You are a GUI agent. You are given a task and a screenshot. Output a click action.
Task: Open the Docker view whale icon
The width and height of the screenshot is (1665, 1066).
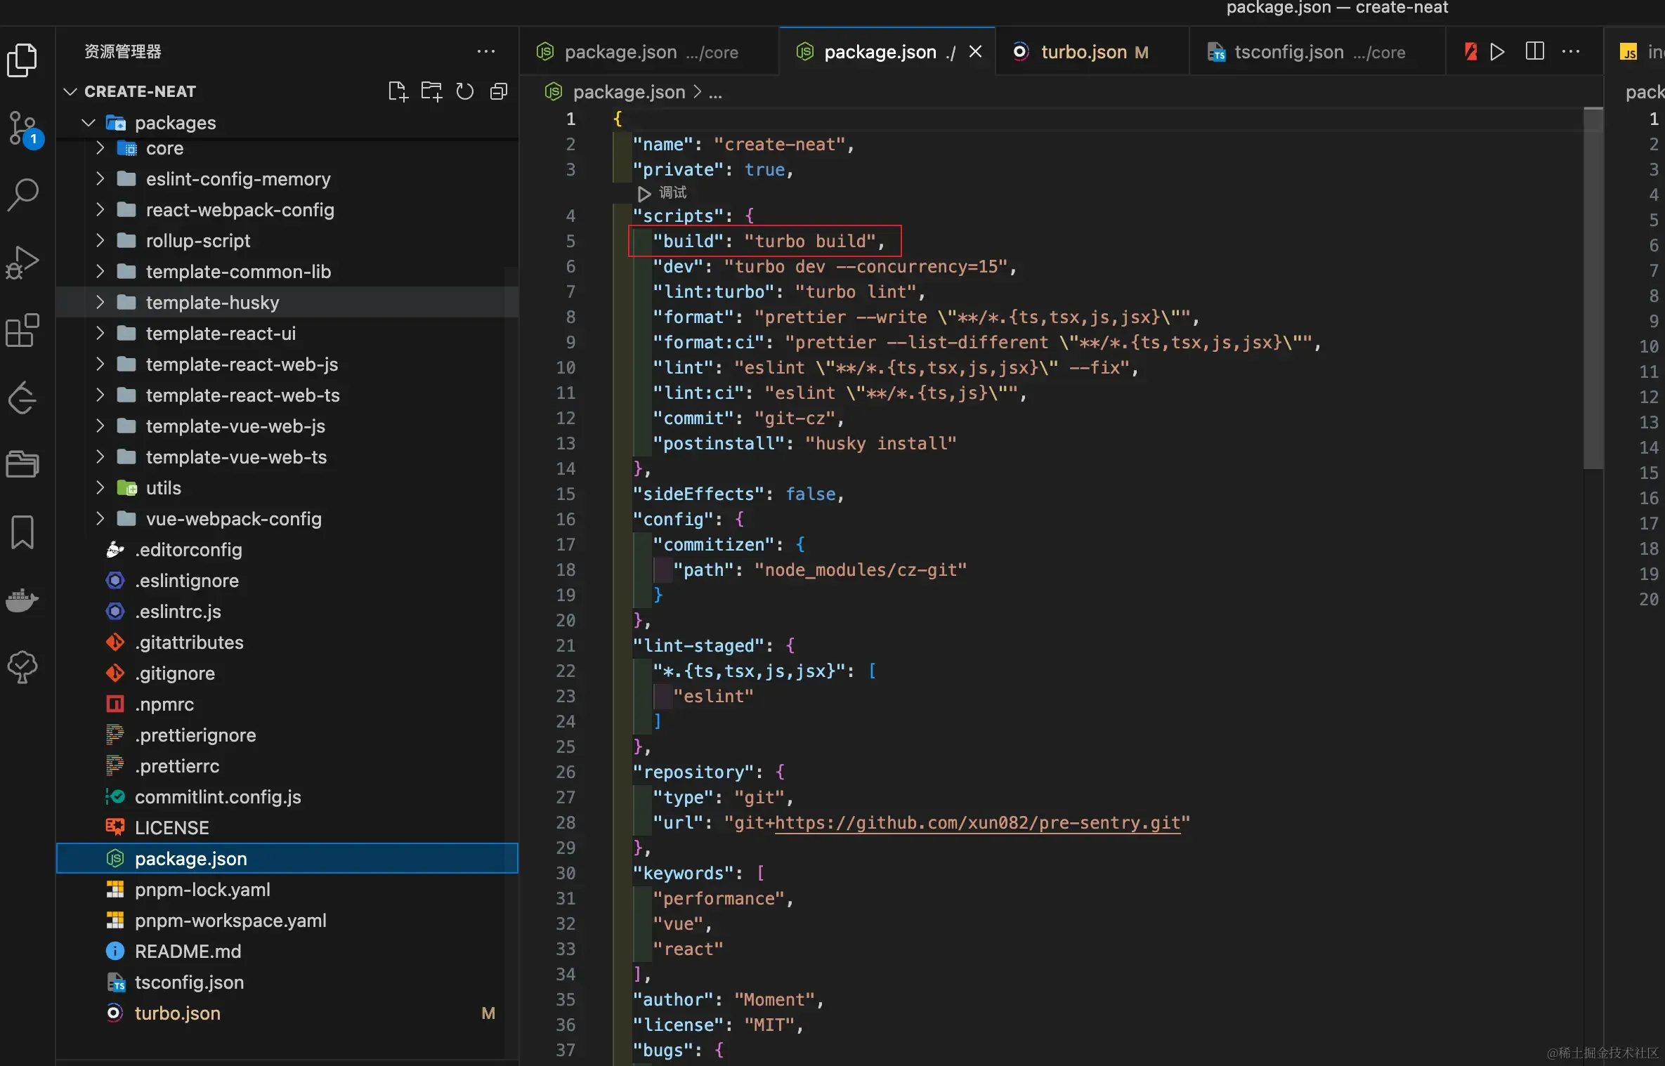click(22, 600)
